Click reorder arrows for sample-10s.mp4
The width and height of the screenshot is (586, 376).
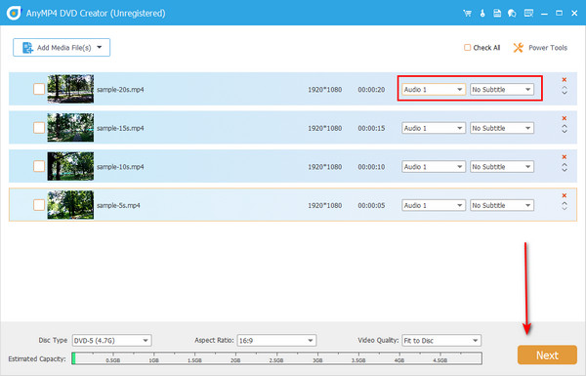click(x=565, y=167)
